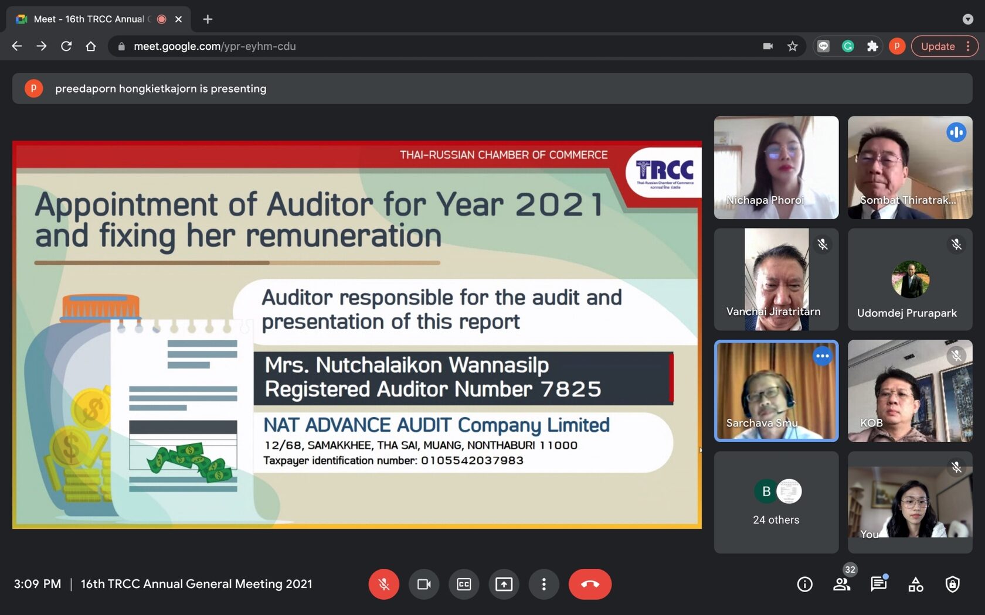Image resolution: width=985 pixels, height=615 pixels.
Task: Reload the Meet page
Action: 66,46
